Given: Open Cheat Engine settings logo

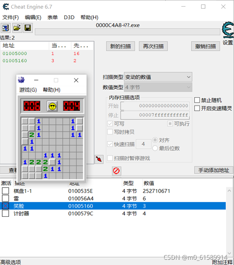Looking at the screenshot, I should (x=228, y=30).
